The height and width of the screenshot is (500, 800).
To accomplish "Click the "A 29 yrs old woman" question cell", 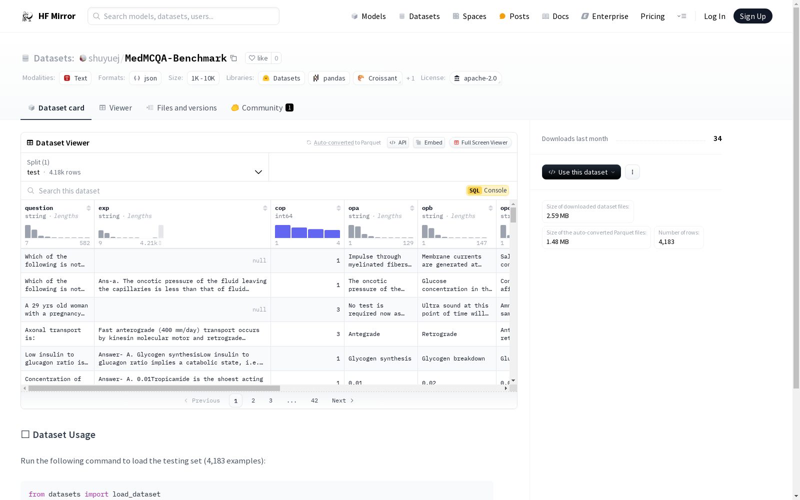I will 57,310.
